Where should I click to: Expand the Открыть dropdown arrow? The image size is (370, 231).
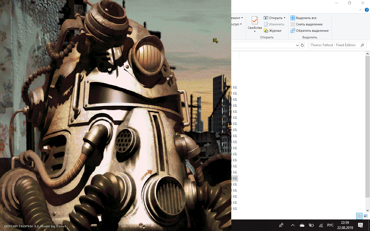tap(284, 18)
